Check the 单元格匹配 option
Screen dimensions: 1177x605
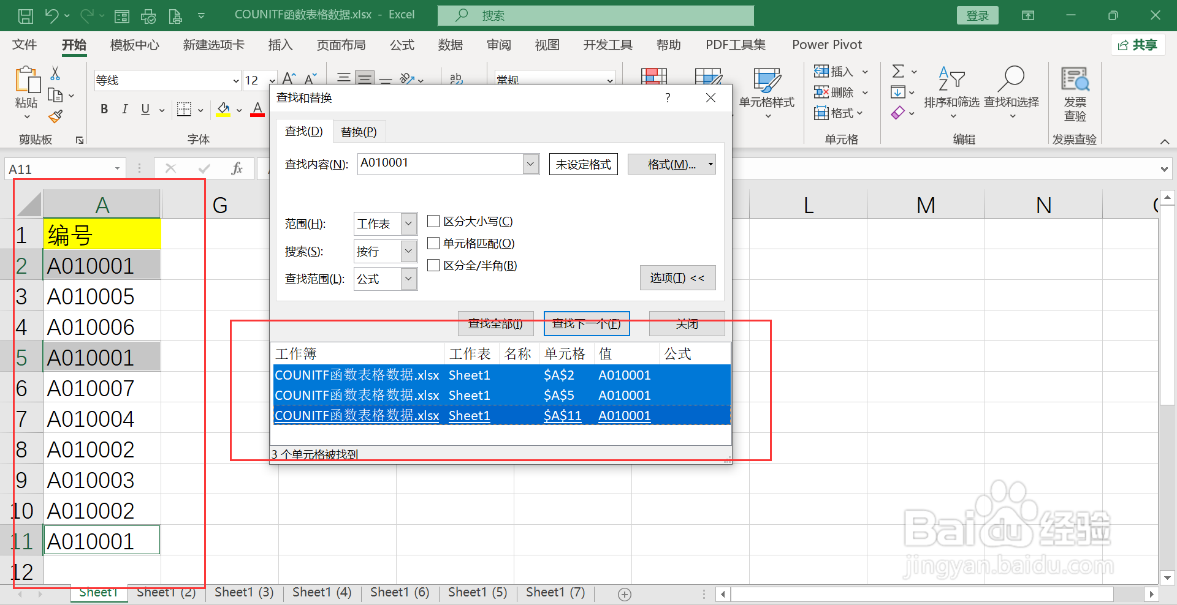pos(434,243)
